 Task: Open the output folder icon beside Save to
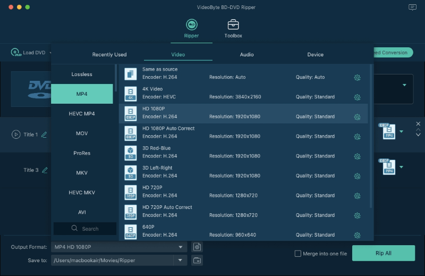(x=197, y=260)
